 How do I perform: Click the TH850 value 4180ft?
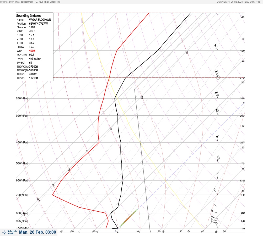tap(33, 74)
